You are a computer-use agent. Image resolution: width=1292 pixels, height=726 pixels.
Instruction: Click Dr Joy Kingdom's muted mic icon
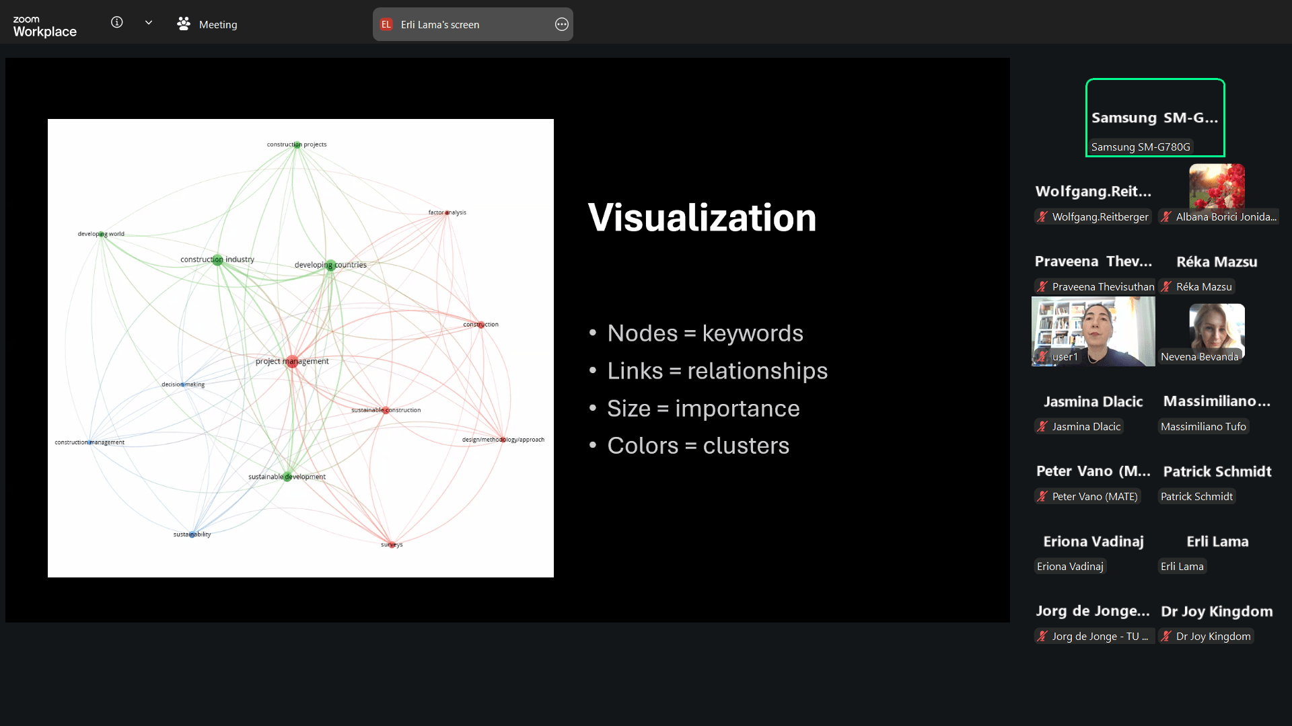pyautogui.click(x=1166, y=637)
